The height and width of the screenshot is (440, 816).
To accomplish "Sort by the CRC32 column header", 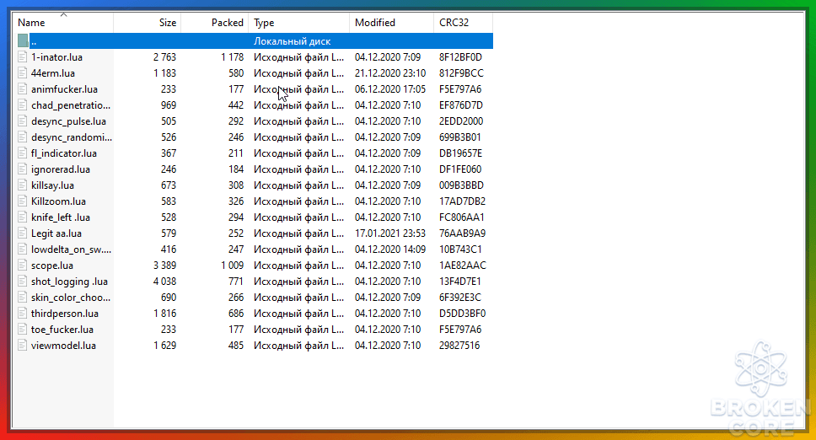I will [463, 23].
